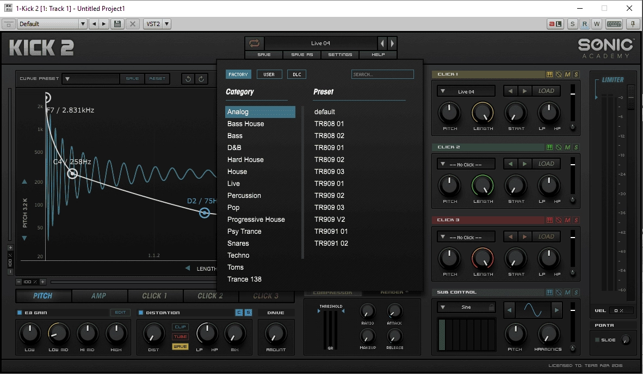Viewport: 643px width, 374px height.
Task: Select the Psy Trance category
Action: pos(260,232)
